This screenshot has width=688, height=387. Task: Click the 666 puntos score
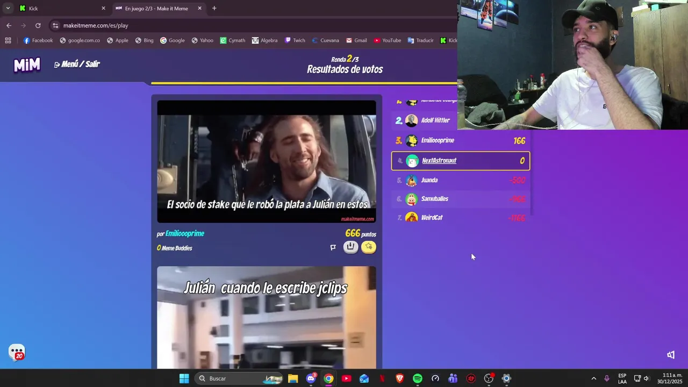[361, 233]
